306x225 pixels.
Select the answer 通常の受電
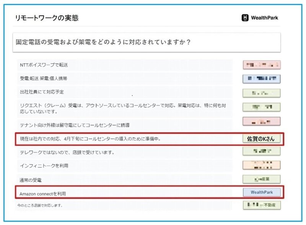(x=31, y=180)
